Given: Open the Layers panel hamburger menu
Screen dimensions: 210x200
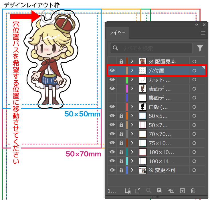Looking at the screenshot, I should pos(203,33).
